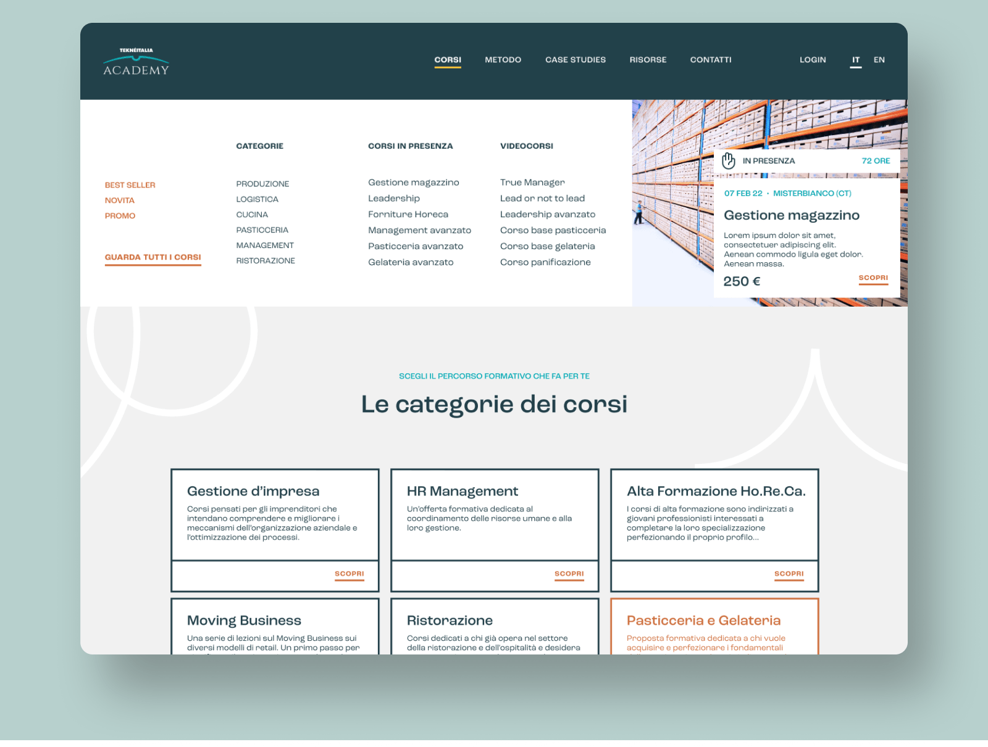The height and width of the screenshot is (747, 988).
Task: Click the Tekneitalia Academy logo
Action: pos(136,62)
